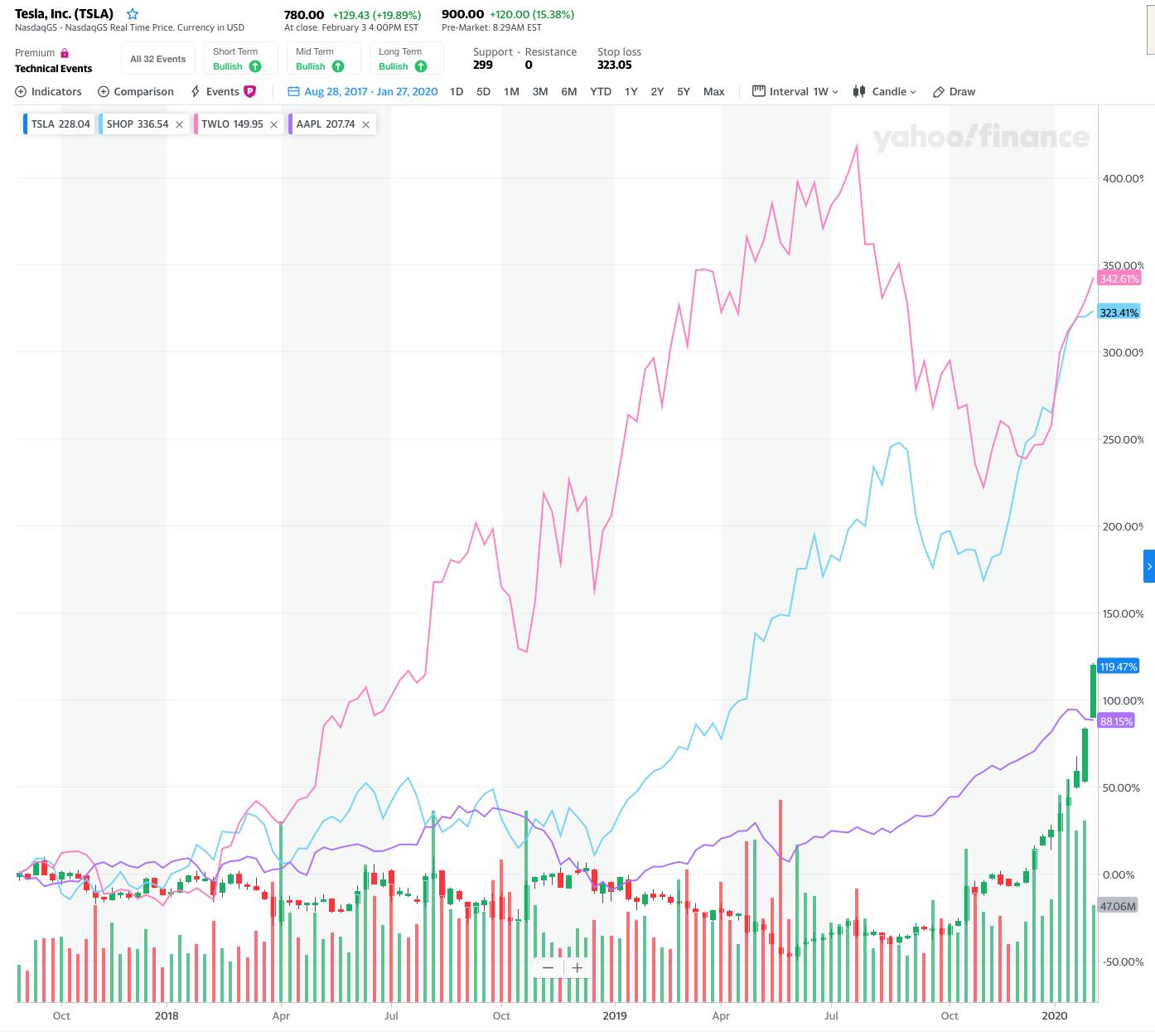The image size is (1155, 1032).
Task: Click the Short Term Bullish indicator
Action: click(237, 59)
